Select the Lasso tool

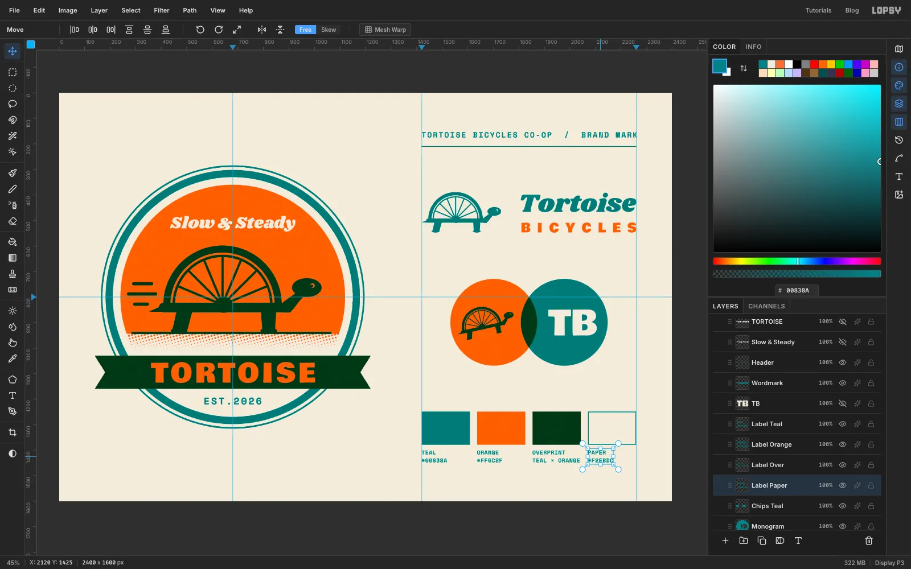[13, 104]
